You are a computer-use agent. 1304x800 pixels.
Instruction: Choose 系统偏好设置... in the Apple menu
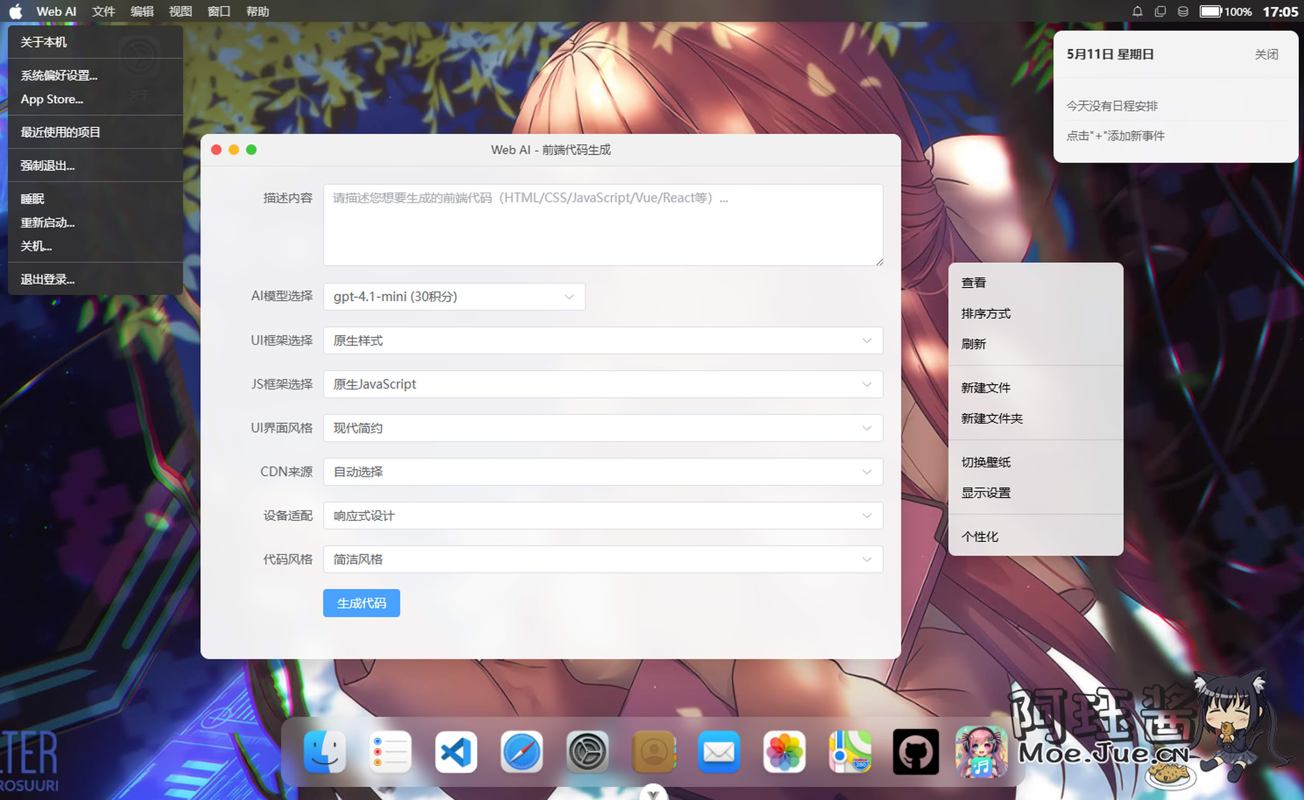pyautogui.click(x=95, y=75)
